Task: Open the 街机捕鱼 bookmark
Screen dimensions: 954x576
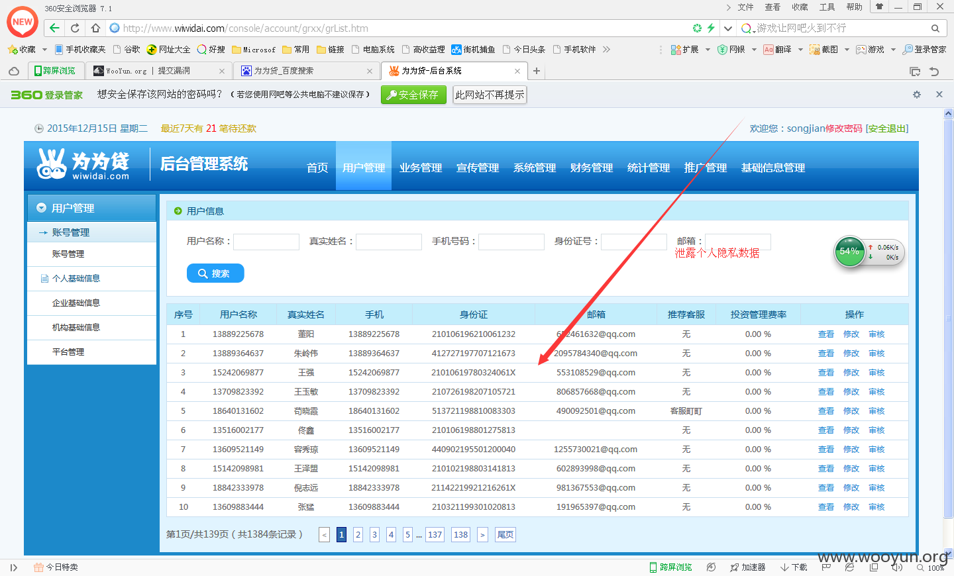Action: 473,50
